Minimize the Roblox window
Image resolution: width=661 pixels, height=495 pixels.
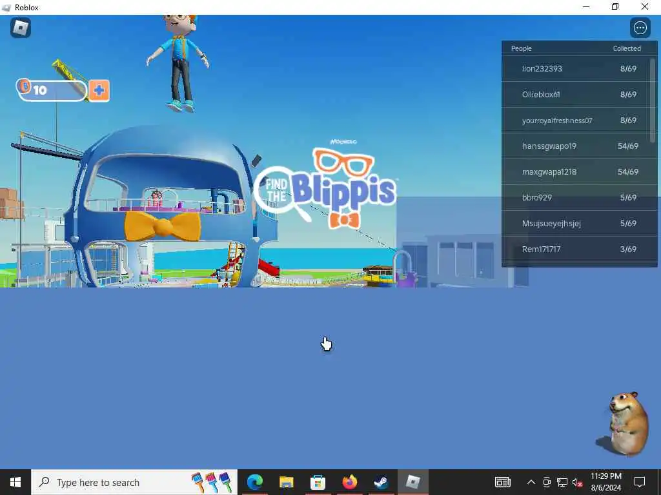[586, 7]
